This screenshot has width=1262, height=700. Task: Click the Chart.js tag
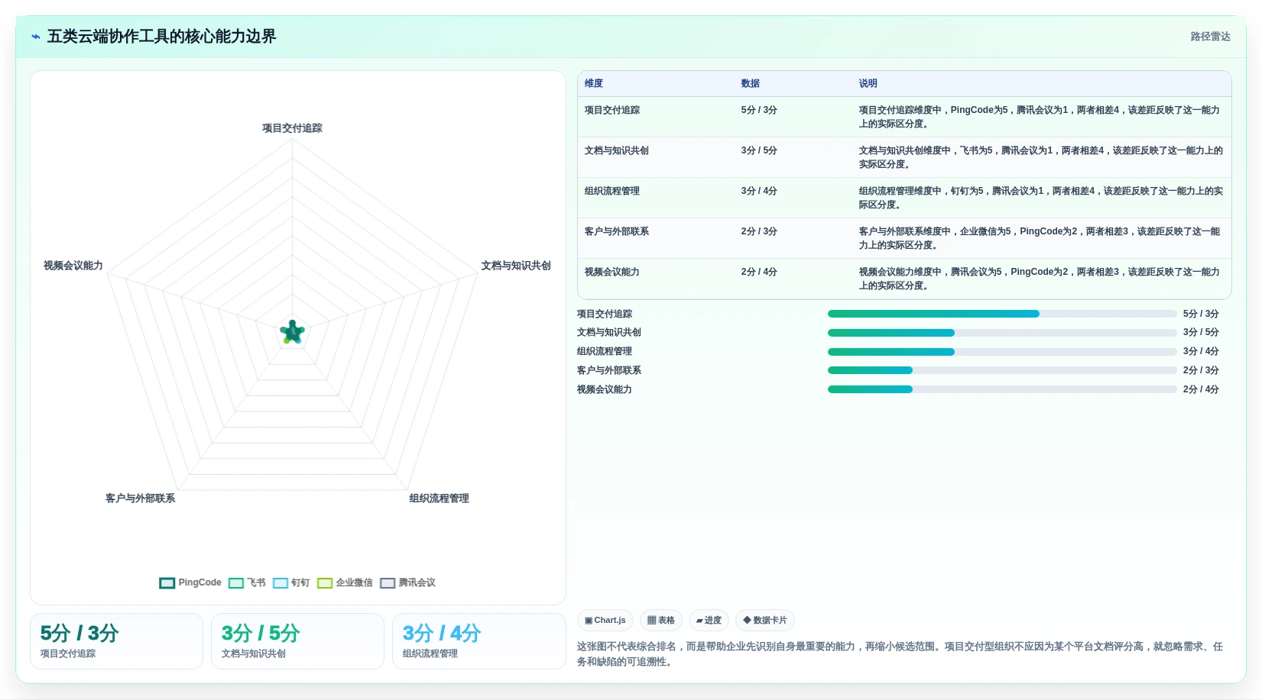(x=605, y=620)
